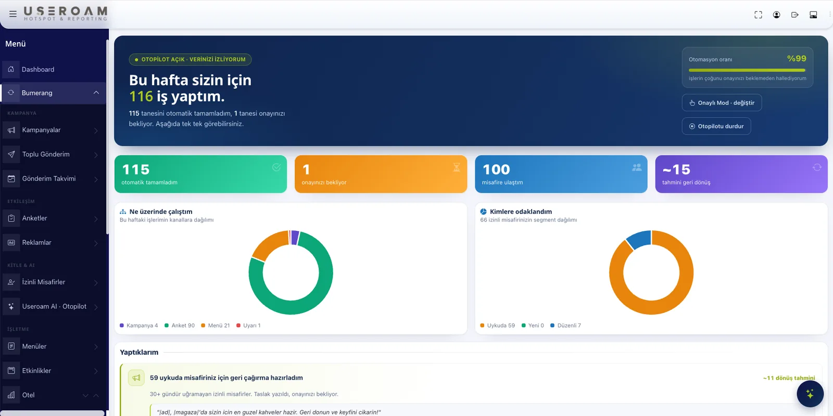This screenshot has width=833, height=416.
Task: Click the Menüler list icon
Action: click(x=11, y=346)
